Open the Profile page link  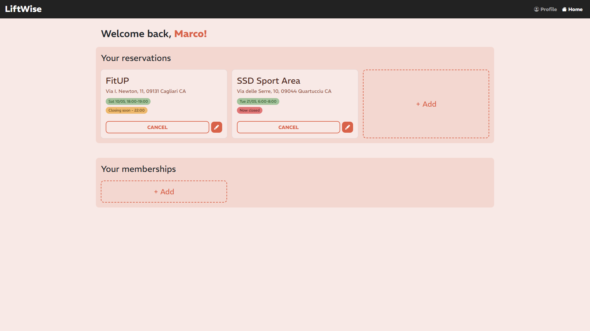click(x=548, y=9)
